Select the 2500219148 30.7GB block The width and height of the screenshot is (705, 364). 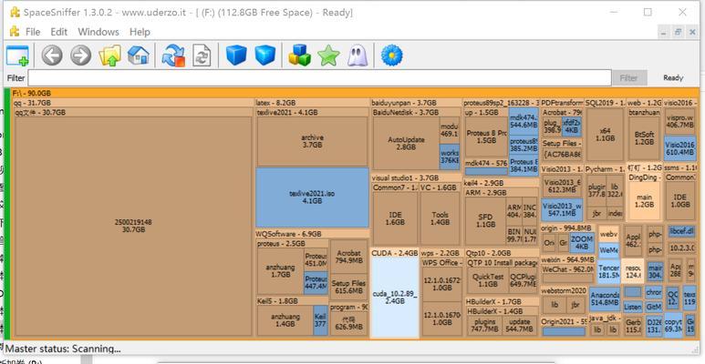pyautogui.click(x=133, y=226)
